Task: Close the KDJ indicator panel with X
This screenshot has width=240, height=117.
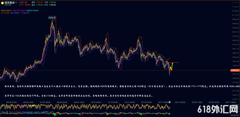Action: tap(3, 105)
